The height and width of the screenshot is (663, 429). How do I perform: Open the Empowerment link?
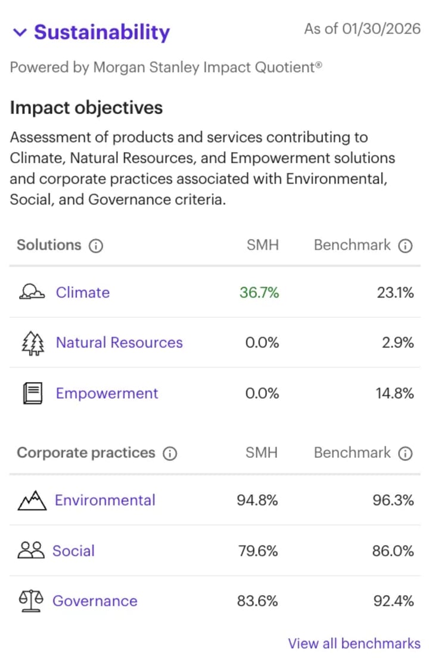pos(107,394)
